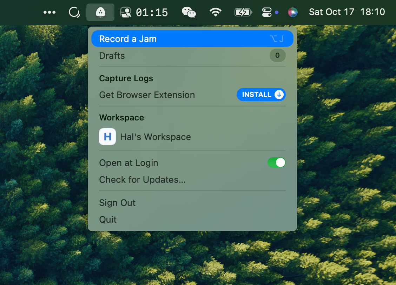This screenshot has width=396, height=285.
Task: Click the Hal's Workspace label
Action: (156, 137)
